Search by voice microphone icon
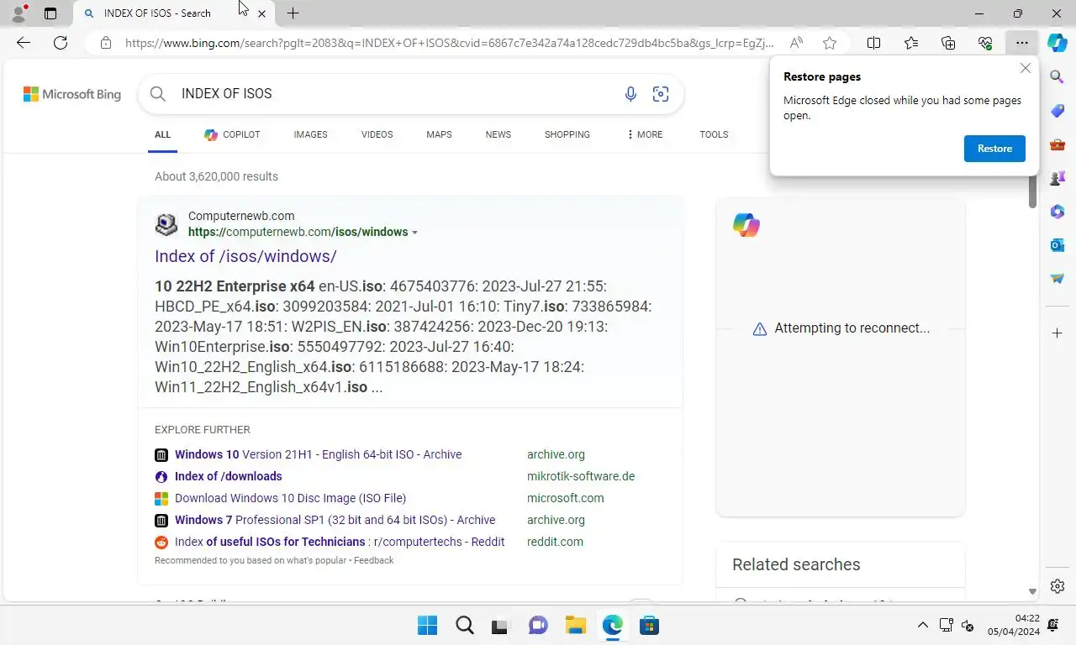Viewport: 1076px width, 645px height. 630,94
